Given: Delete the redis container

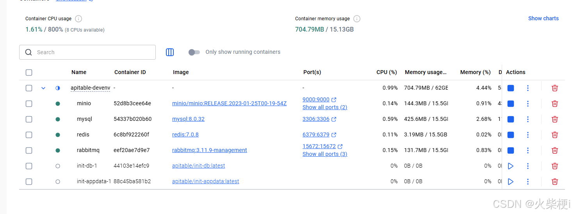Looking at the screenshot, I should point(554,135).
